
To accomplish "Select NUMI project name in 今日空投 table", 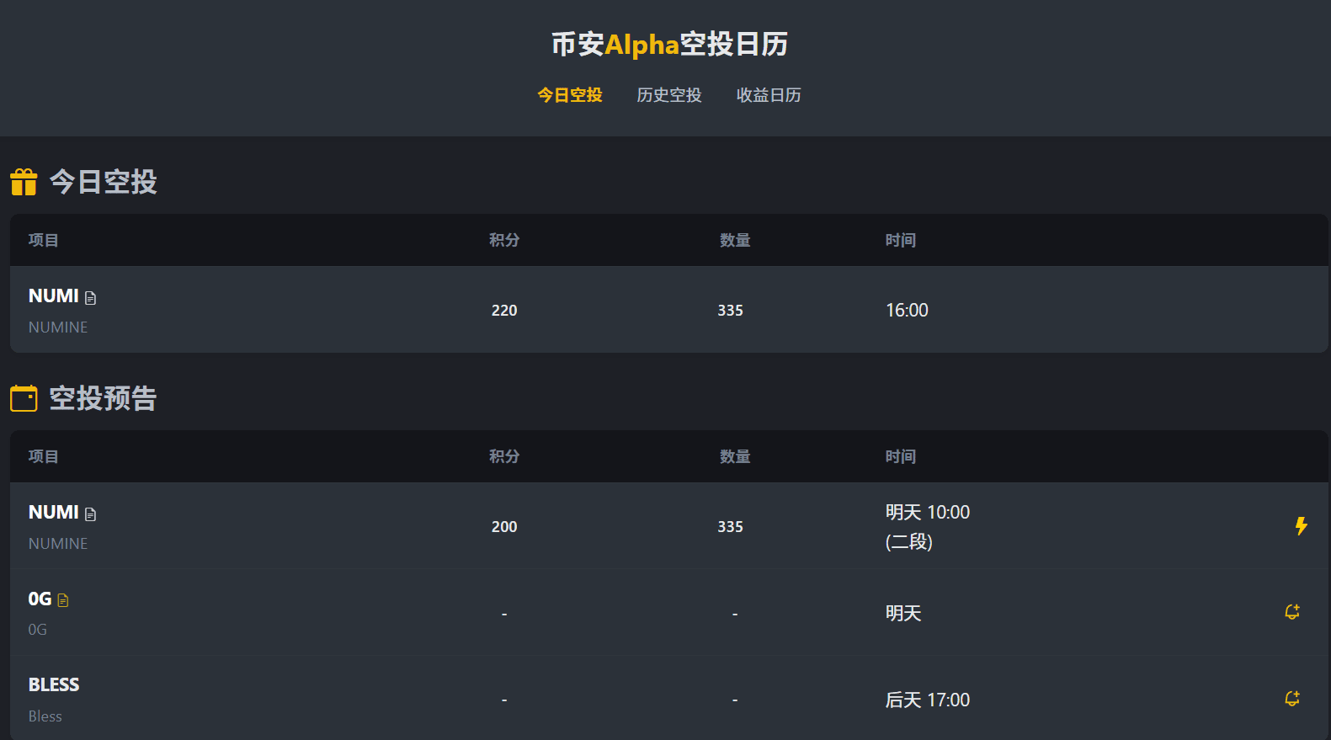I will [x=53, y=296].
